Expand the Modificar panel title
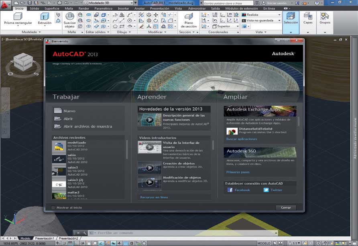This screenshot has width=358, height=246. (x=157, y=32)
